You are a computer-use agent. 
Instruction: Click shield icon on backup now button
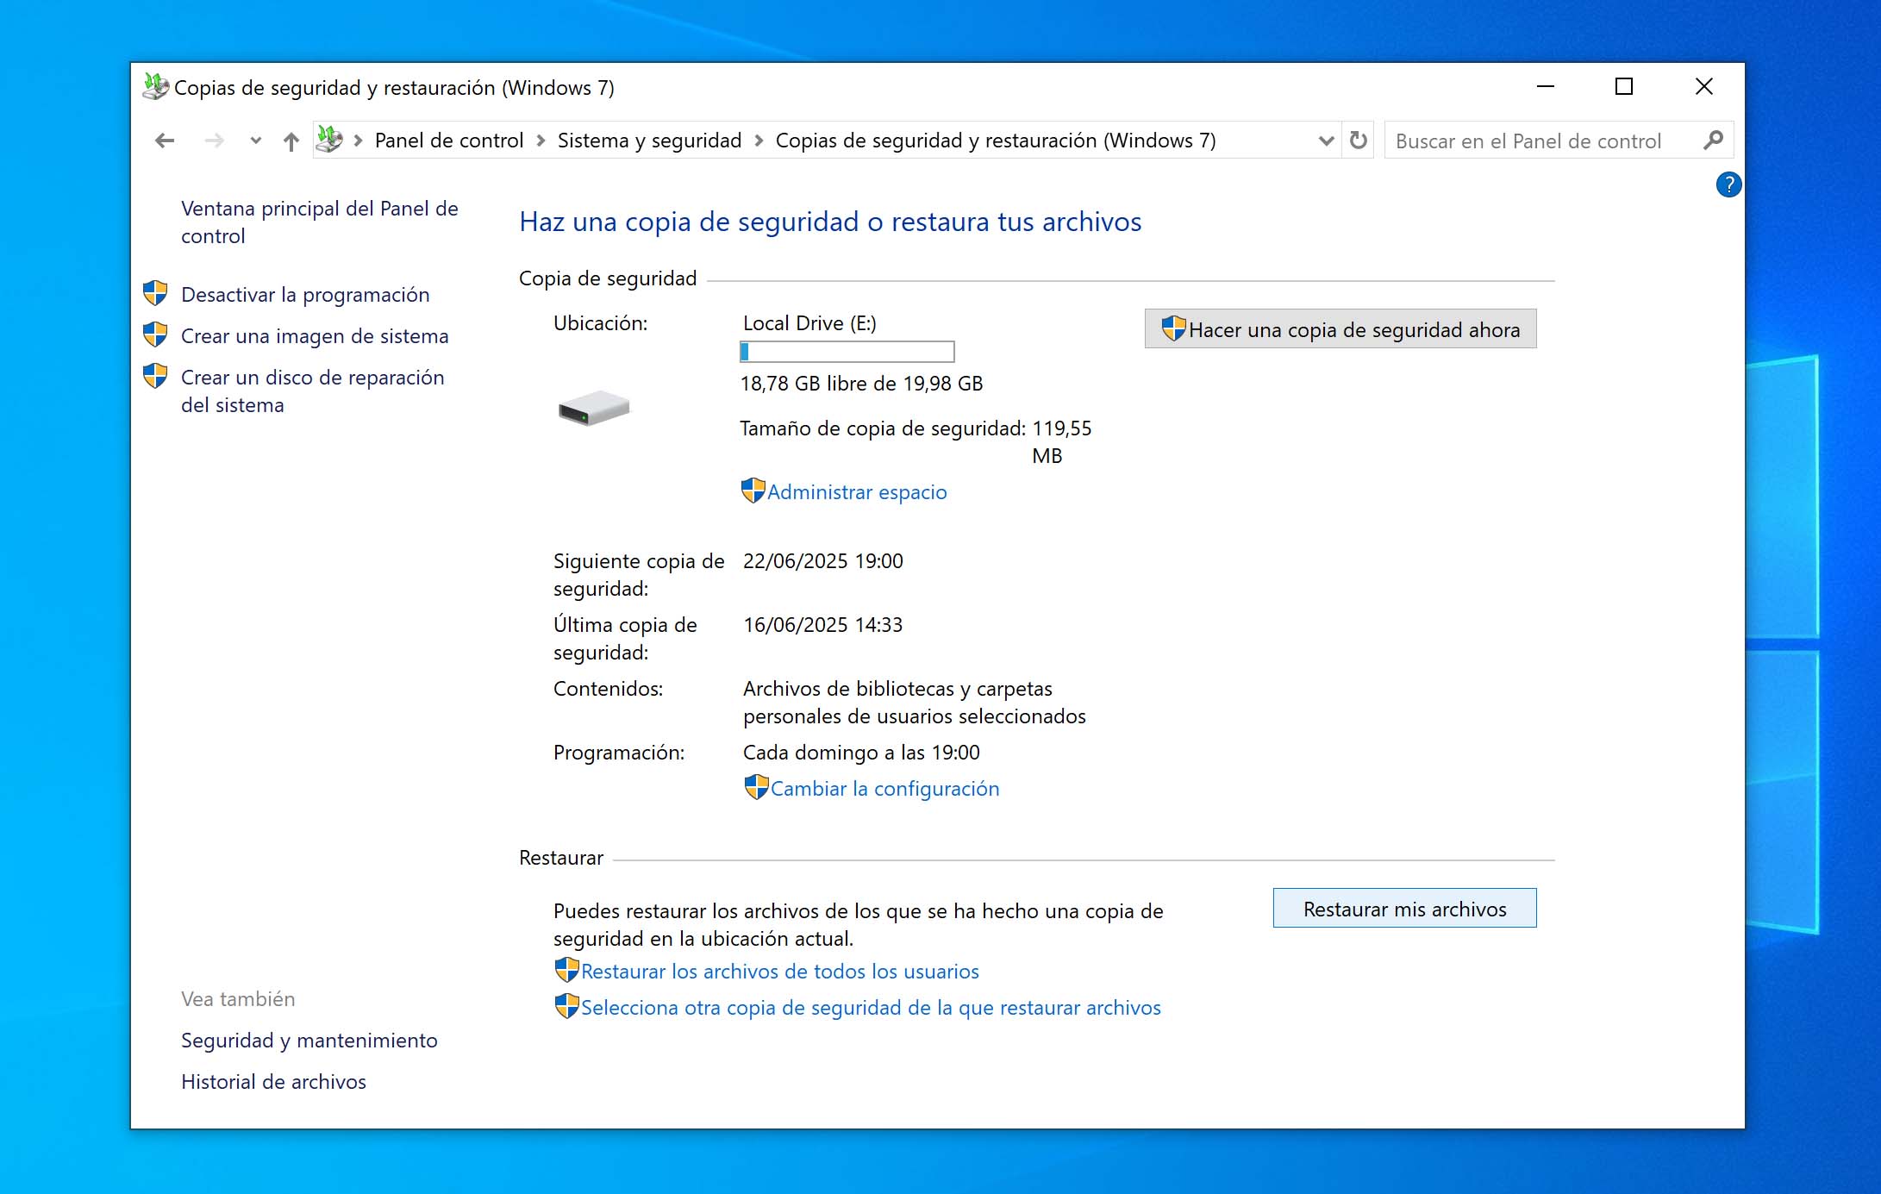[1174, 328]
